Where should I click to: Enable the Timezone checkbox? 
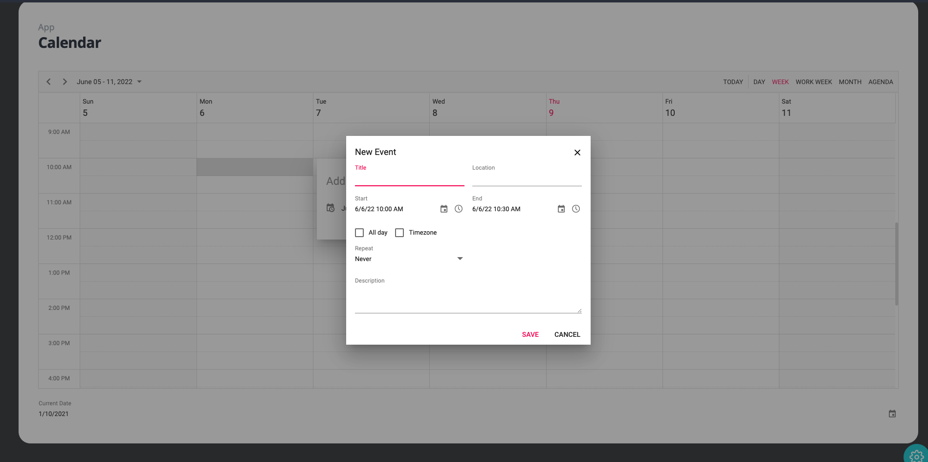click(399, 233)
